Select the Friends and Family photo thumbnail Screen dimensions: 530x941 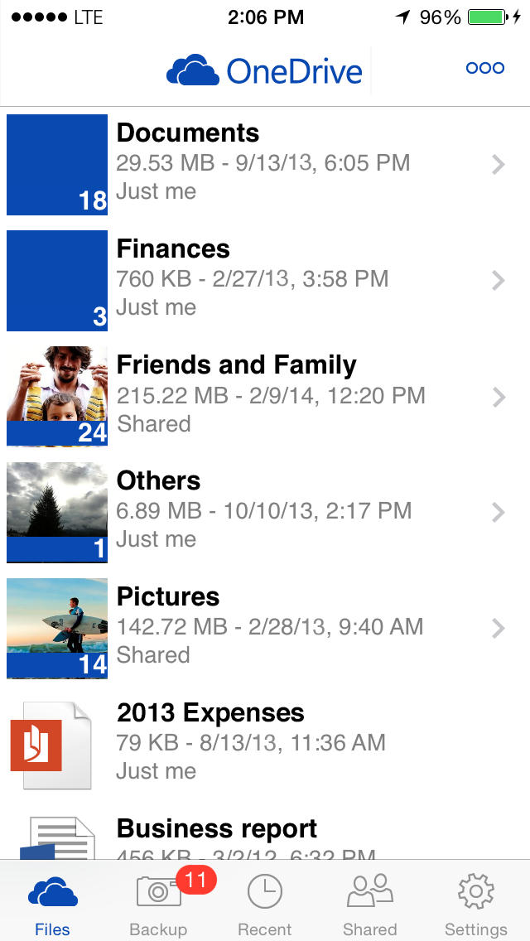57,396
